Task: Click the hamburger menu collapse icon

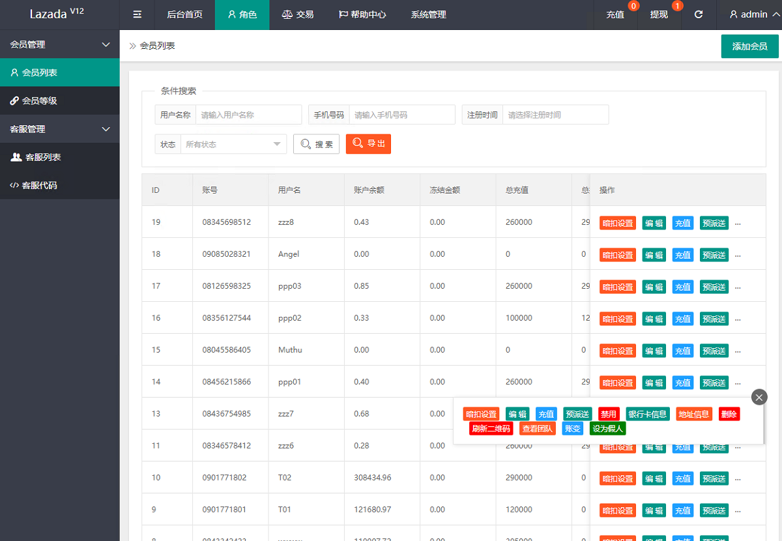Action: (x=138, y=14)
